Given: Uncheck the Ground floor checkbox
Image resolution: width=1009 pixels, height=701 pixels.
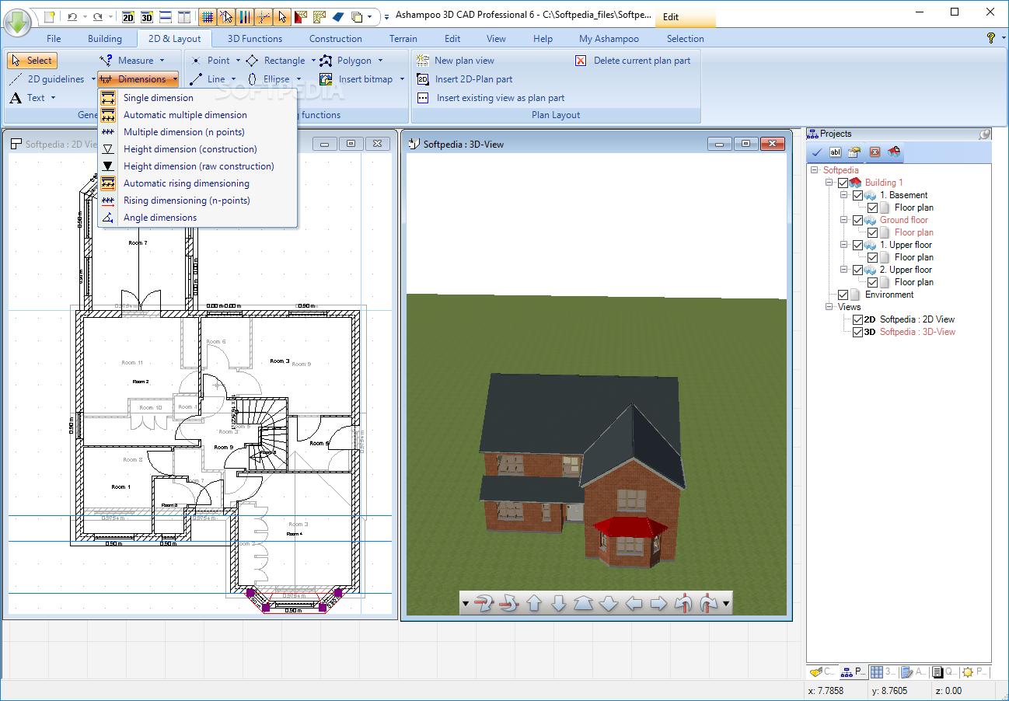Looking at the screenshot, I should click(857, 220).
